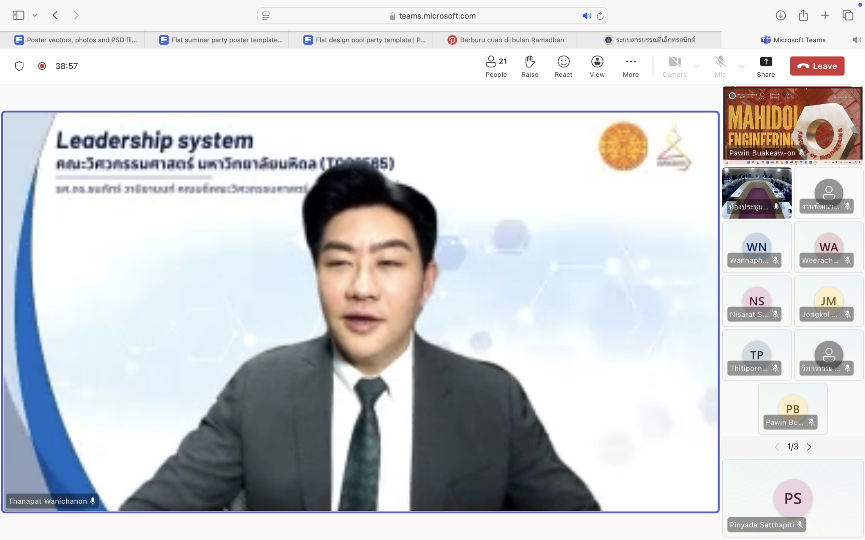Image resolution: width=865 pixels, height=540 pixels.
Task: Open the More actions menu
Action: tap(631, 66)
